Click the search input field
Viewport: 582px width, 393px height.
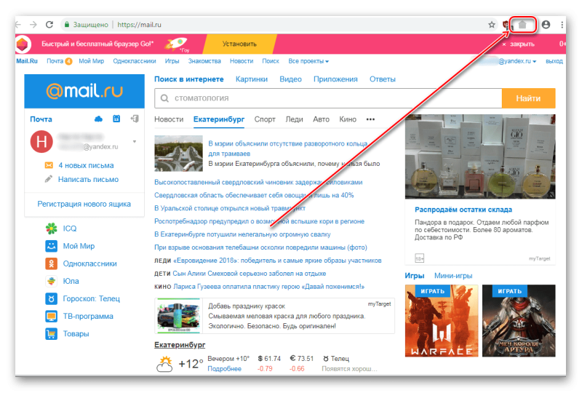click(x=328, y=98)
